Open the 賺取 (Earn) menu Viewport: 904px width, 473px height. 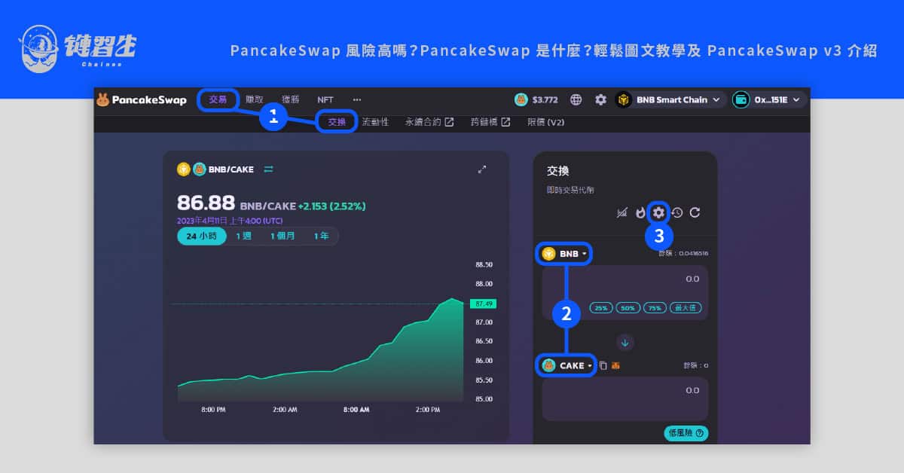coord(255,99)
